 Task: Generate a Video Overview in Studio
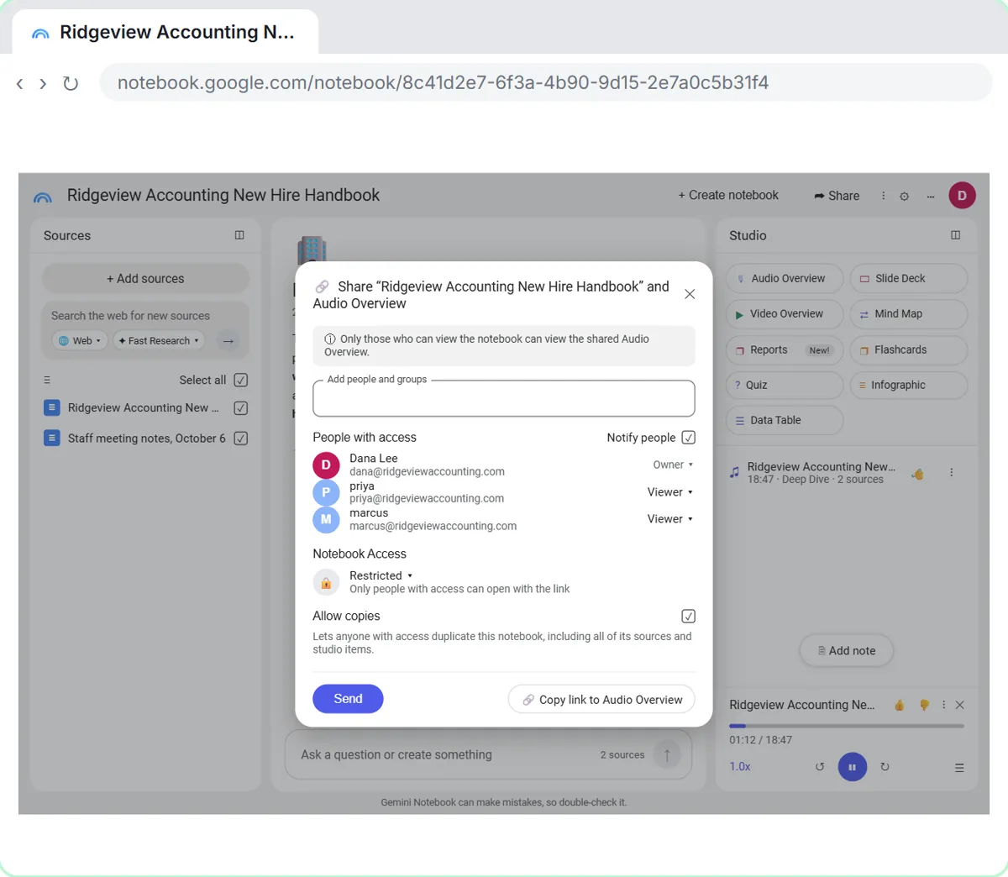[785, 314]
